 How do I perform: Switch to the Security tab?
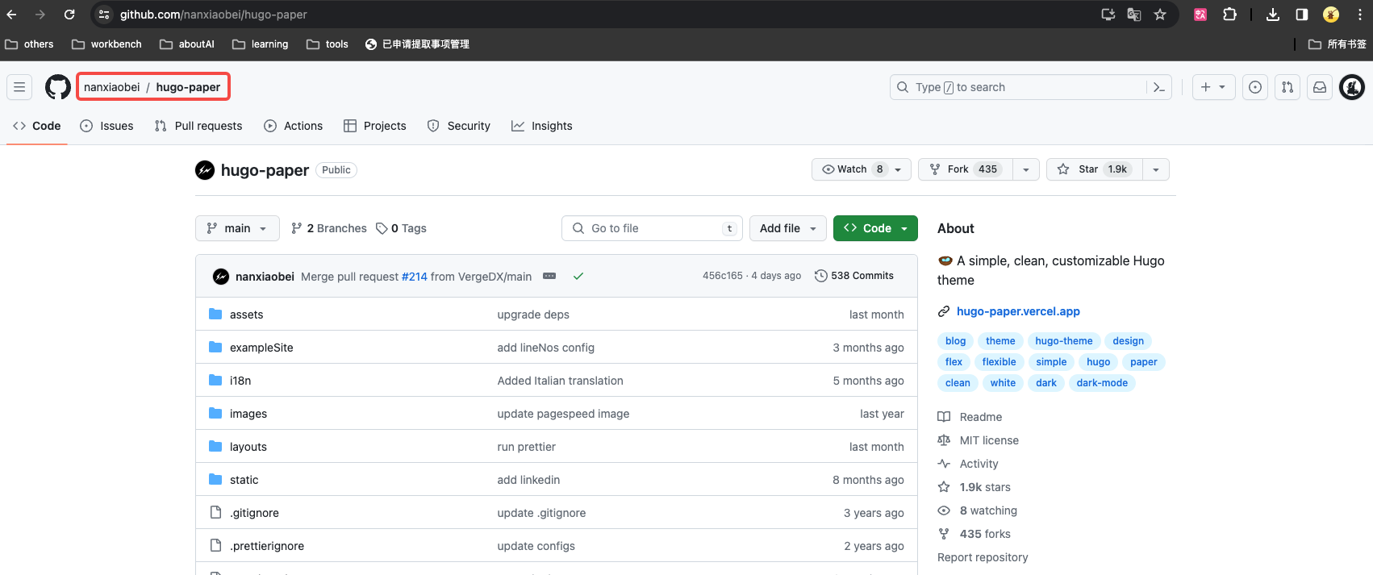coord(458,126)
